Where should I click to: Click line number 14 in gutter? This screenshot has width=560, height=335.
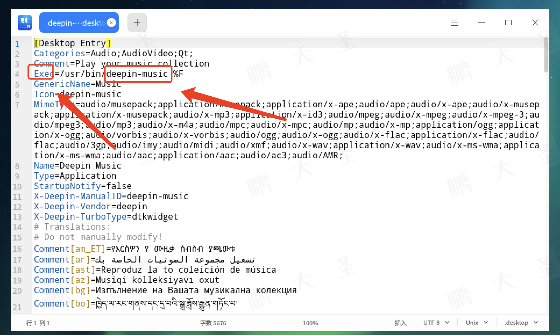click(x=17, y=227)
